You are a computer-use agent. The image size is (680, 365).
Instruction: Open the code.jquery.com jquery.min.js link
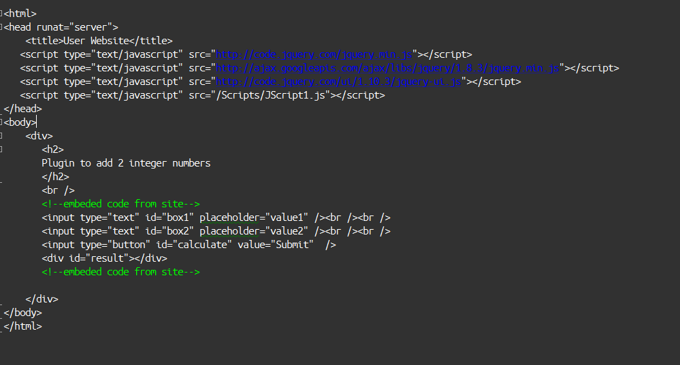point(314,54)
